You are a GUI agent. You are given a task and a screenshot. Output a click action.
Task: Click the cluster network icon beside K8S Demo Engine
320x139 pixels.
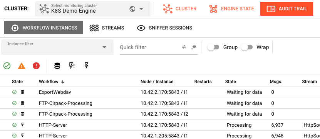(x=44, y=9)
